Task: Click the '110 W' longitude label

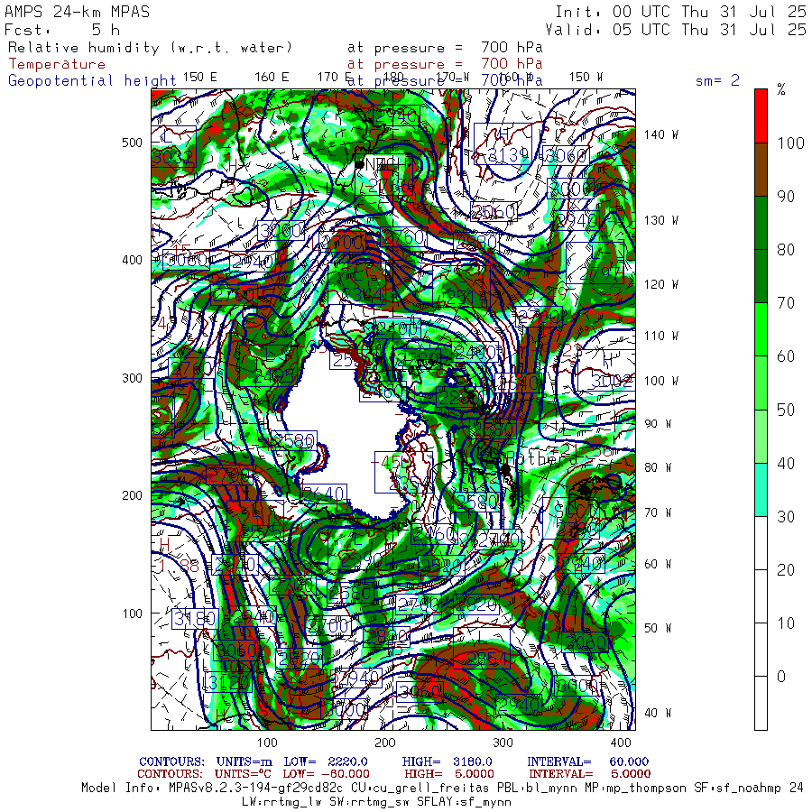Action: tap(661, 336)
